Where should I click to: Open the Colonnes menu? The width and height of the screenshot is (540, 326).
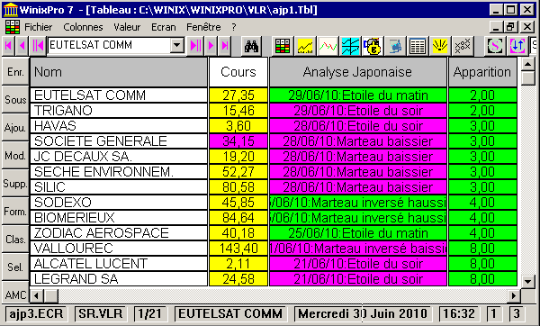click(x=83, y=27)
